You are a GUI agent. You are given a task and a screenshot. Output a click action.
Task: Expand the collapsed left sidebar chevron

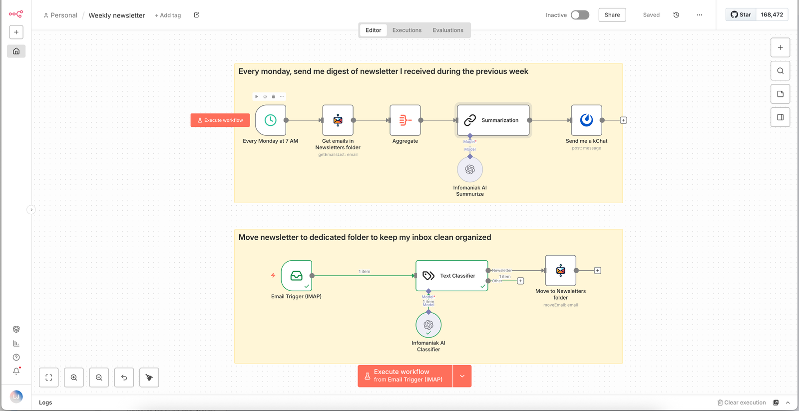(x=31, y=210)
